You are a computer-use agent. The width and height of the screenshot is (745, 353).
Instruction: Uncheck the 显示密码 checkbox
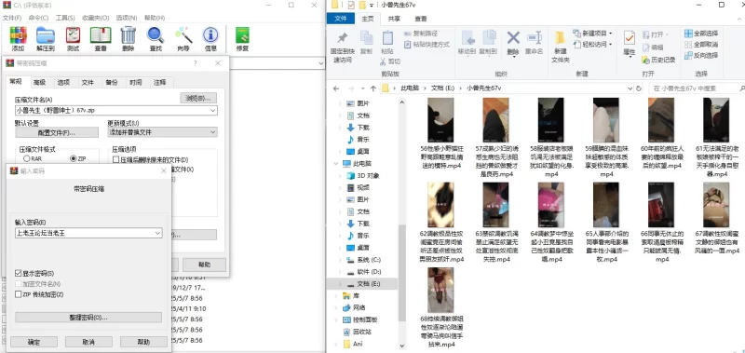(19, 273)
